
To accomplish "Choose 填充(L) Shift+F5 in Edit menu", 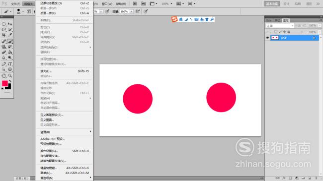I will 64,71.
